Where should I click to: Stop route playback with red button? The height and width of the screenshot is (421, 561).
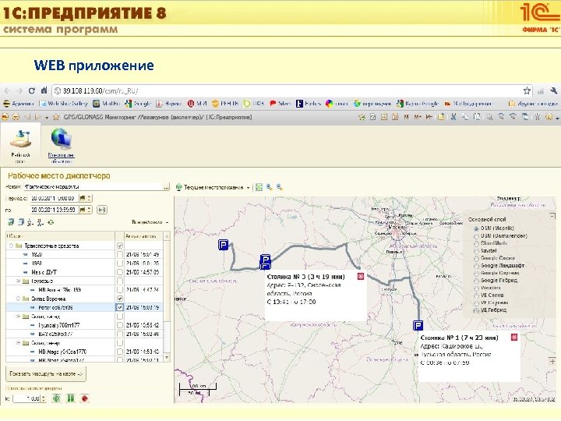84,398
